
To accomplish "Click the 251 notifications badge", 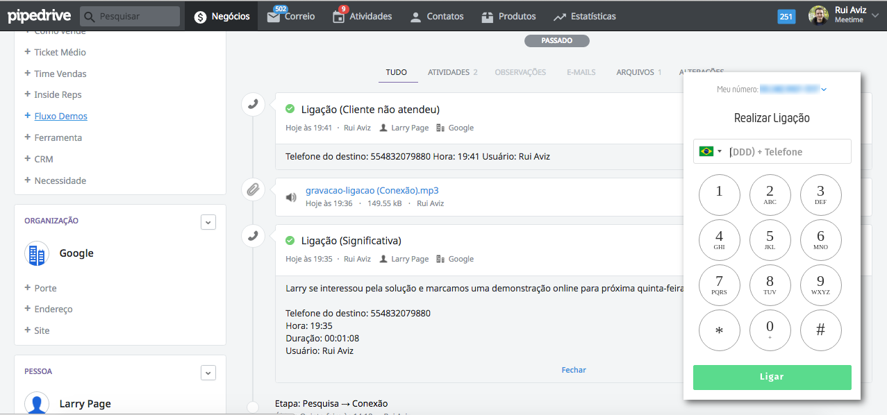I will (x=786, y=17).
